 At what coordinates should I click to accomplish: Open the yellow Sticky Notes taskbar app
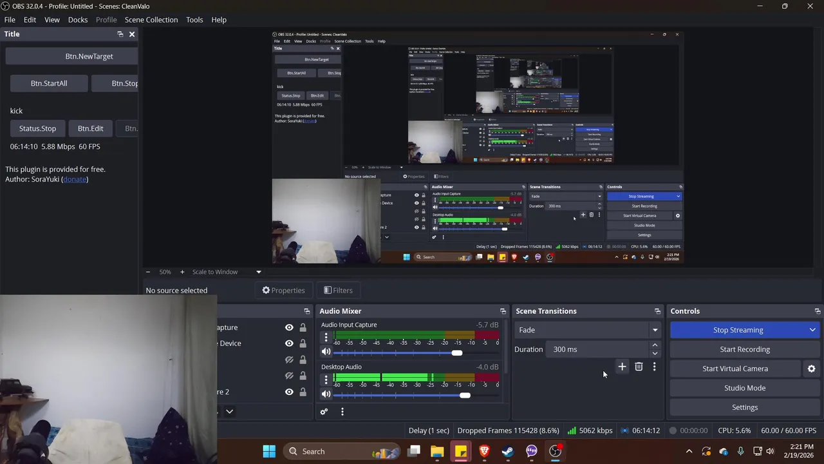coord(461,451)
